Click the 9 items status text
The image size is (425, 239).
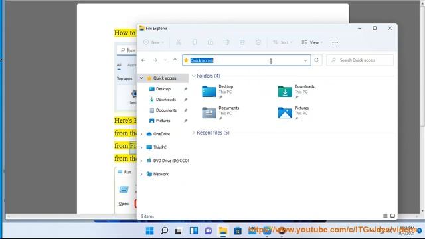point(147,216)
